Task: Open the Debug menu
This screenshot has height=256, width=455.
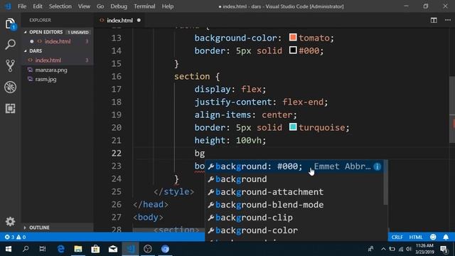Action: (x=119, y=6)
